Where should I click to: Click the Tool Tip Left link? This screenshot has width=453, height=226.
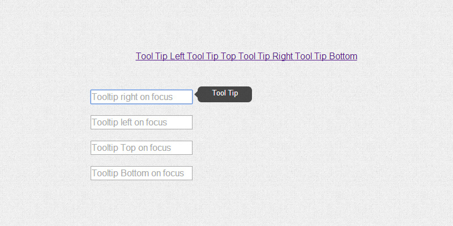[160, 56]
